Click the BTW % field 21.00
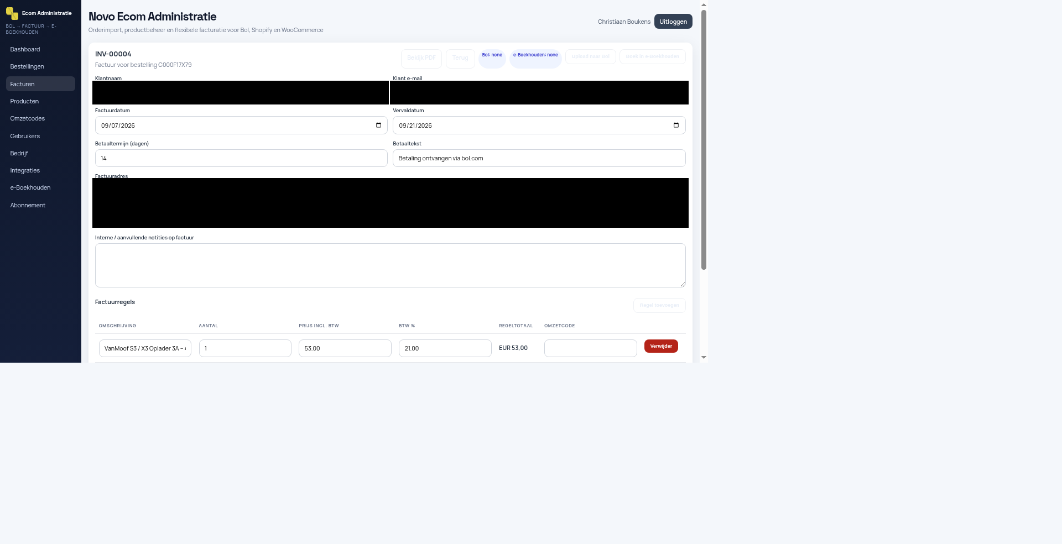Screen dimensions: 1062x544 tap(445, 348)
